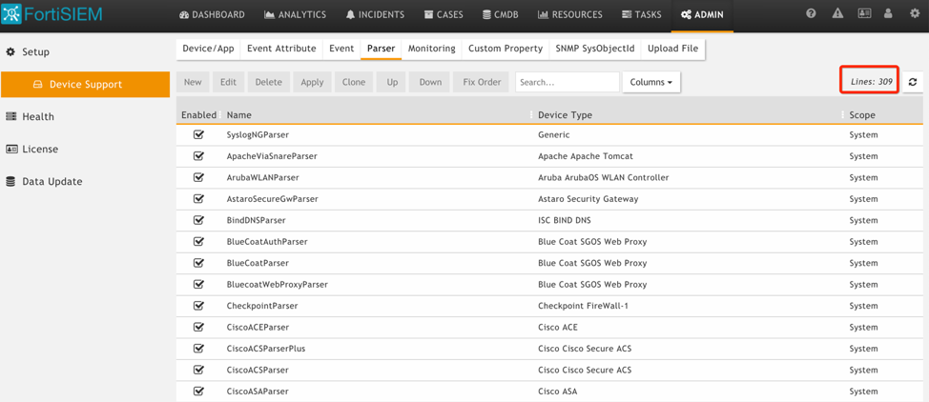Click the user profile icon
The width and height of the screenshot is (929, 402).
[888, 14]
